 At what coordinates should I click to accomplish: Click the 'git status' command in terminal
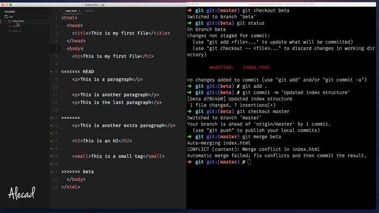pos(250,23)
